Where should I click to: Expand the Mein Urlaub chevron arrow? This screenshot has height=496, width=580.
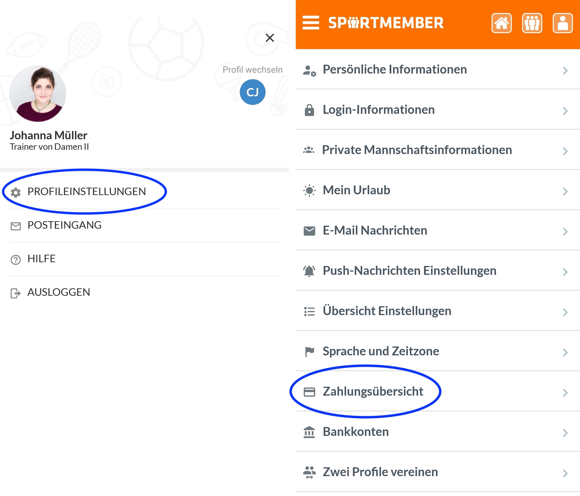[x=565, y=191]
